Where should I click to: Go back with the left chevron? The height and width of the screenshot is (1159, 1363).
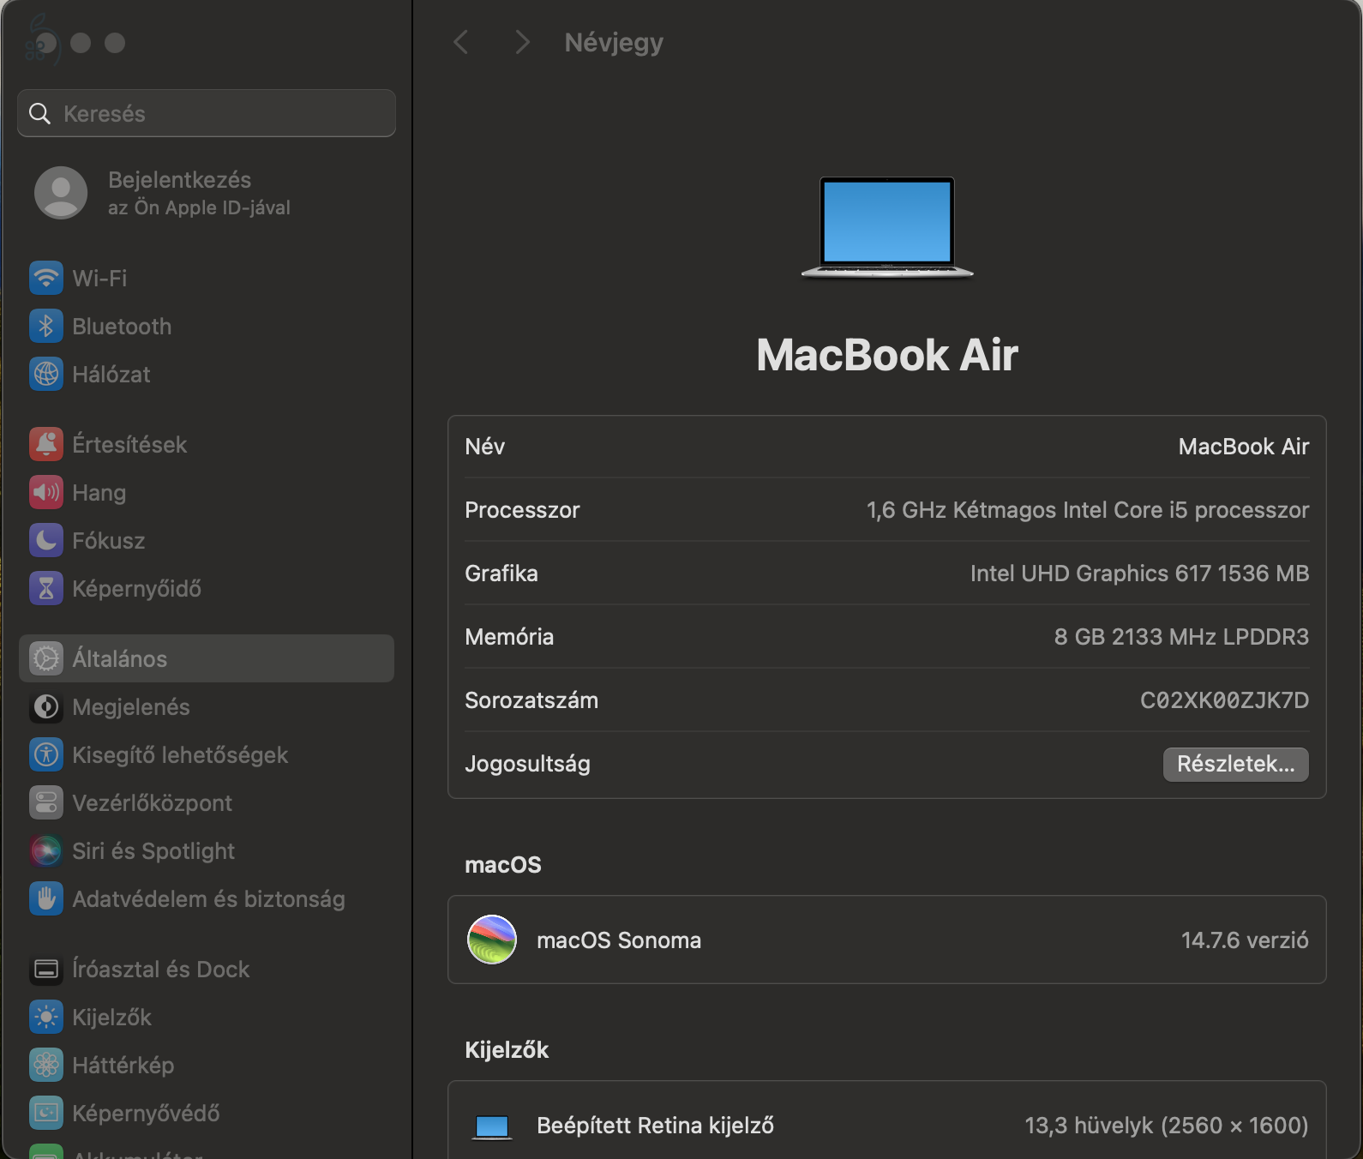(461, 42)
